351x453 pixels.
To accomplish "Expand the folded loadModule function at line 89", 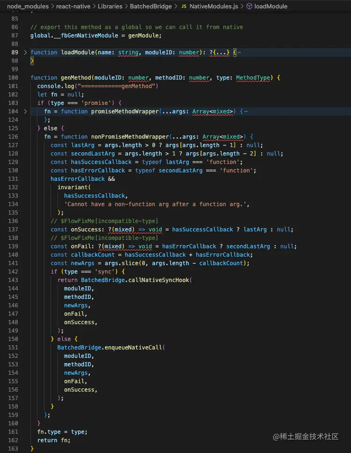I will pos(25,52).
